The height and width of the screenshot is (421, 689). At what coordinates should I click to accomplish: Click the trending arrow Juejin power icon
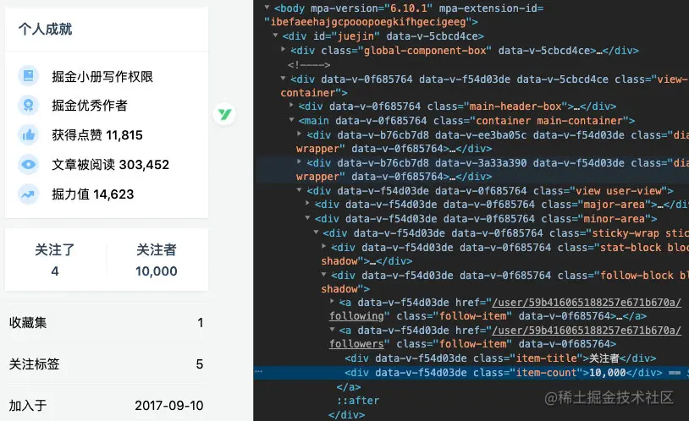[29, 194]
